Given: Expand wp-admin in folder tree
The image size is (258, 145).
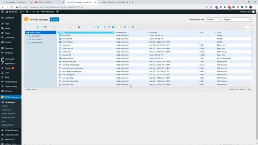Looking at the screenshot, I should (x=28, y=36).
